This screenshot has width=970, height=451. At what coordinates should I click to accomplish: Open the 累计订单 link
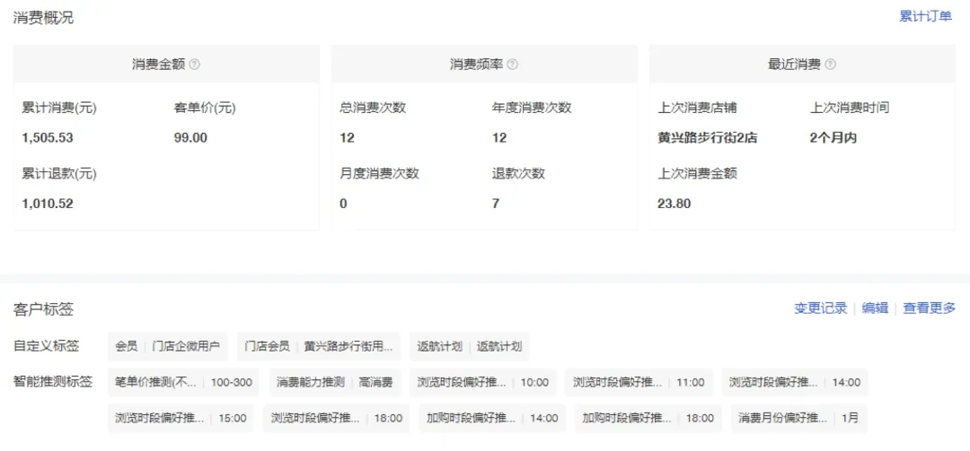pos(925,16)
